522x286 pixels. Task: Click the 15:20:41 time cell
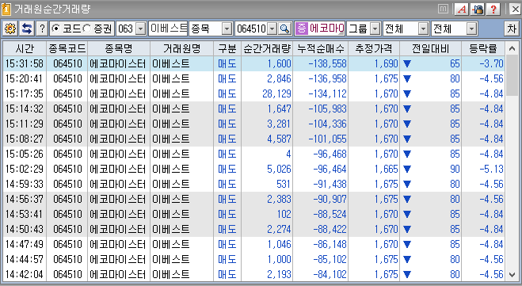point(25,79)
